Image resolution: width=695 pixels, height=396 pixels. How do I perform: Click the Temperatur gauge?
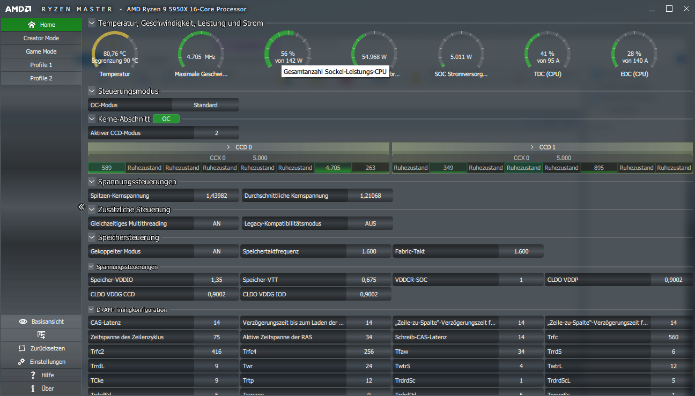115,54
